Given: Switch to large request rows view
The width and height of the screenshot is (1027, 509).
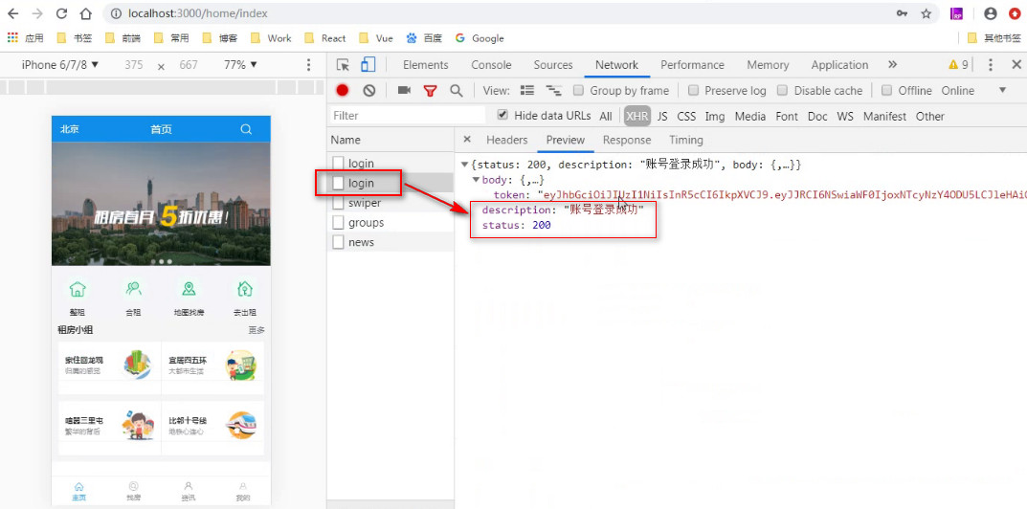Looking at the screenshot, I should click(527, 90).
